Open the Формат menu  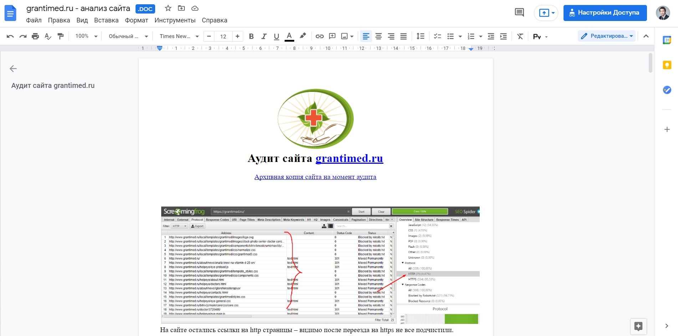[x=136, y=20]
